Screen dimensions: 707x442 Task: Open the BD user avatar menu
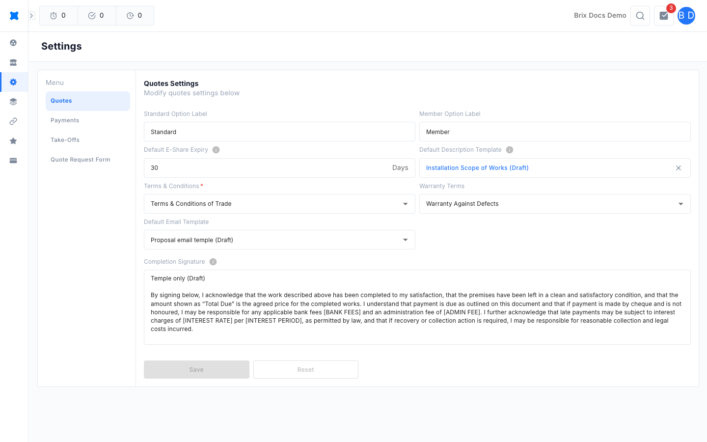click(686, 16)
